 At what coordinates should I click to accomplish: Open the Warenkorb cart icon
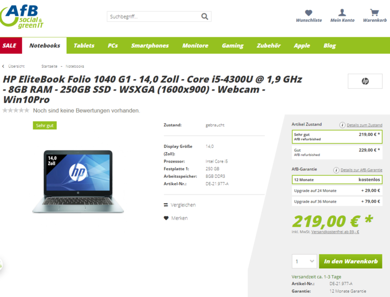pos(374,12)
